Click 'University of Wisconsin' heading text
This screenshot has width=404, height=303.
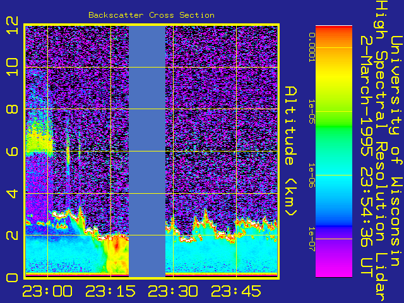(x=396, y=151)
